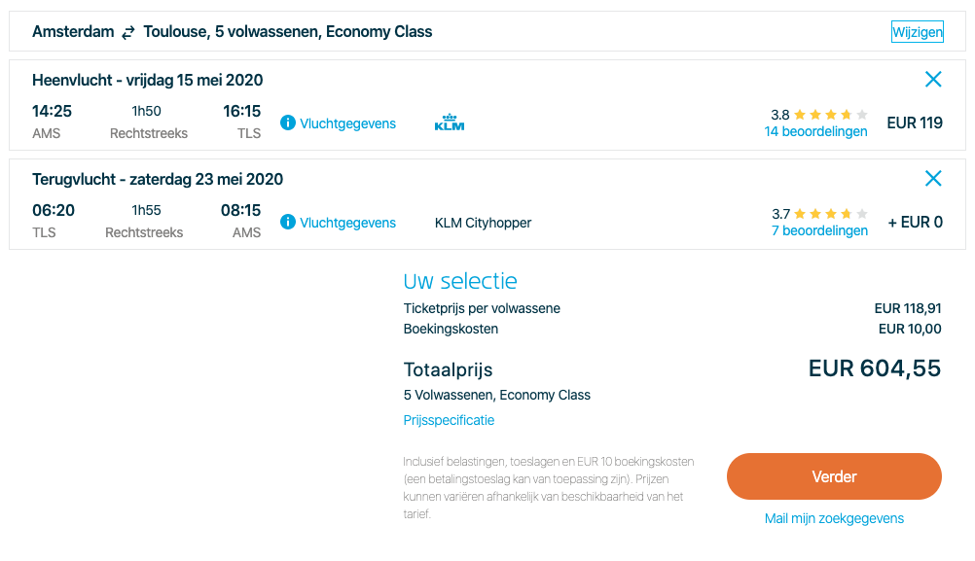The image size is (975, 561).
Task: Click the EUR 604,55 total price
Action: tap(875, 368)
